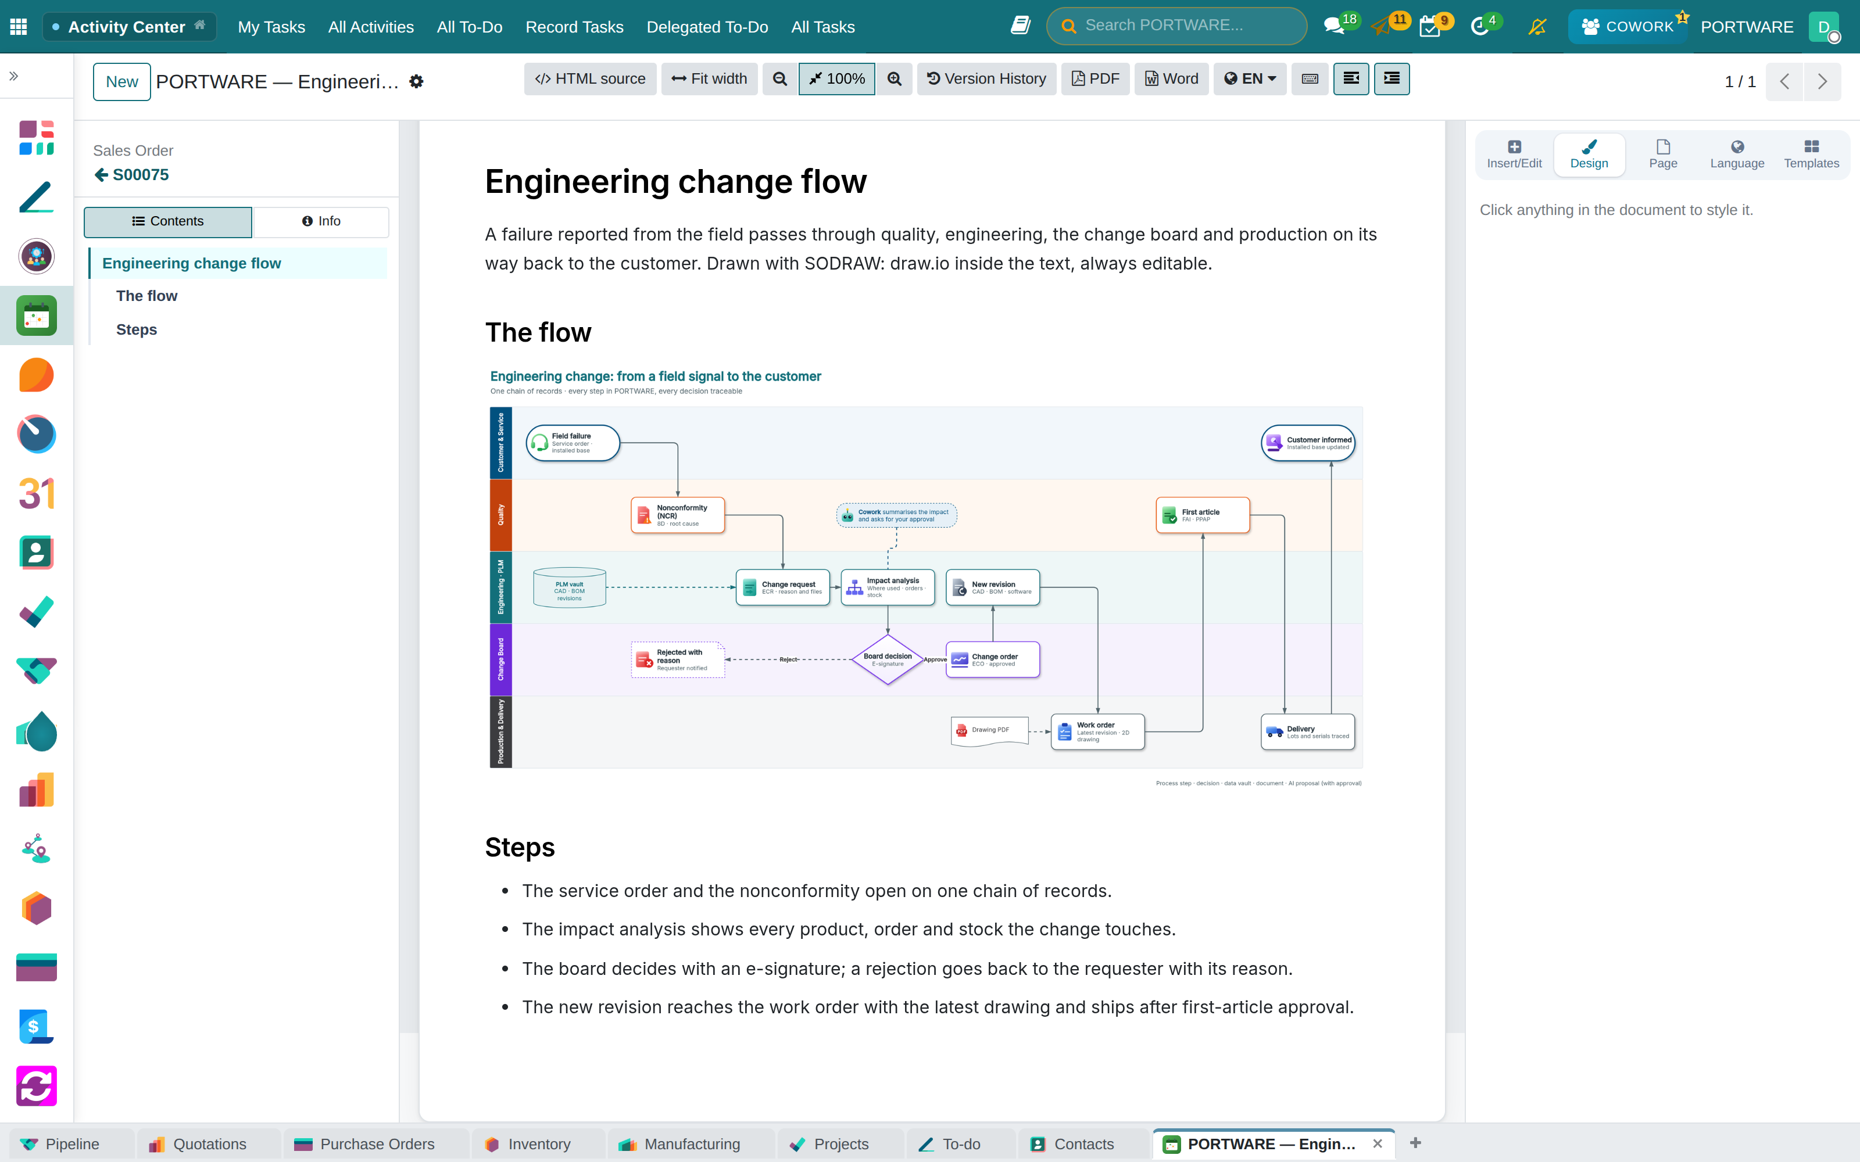Zoom out with the magnifier minus icon
The image size is (1860, 1162).
coord(779,79)
